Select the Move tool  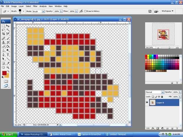point(8,26)
